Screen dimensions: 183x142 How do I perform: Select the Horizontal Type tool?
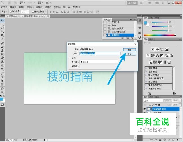click(x=2, y=77)
